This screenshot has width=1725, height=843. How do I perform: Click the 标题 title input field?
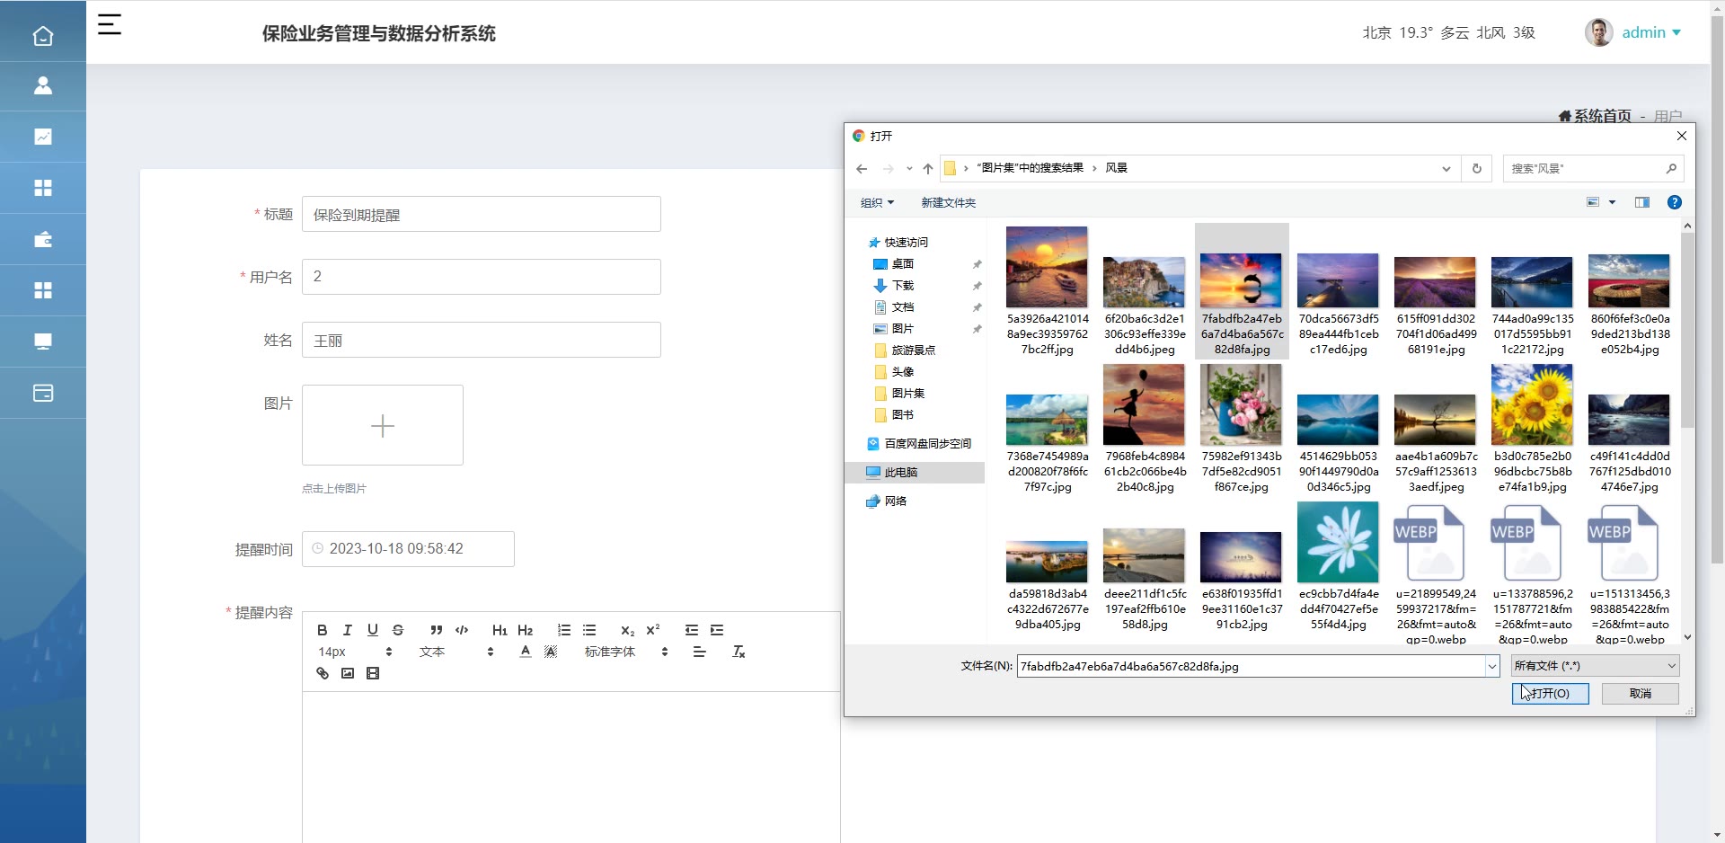click(x=482, y=214)
